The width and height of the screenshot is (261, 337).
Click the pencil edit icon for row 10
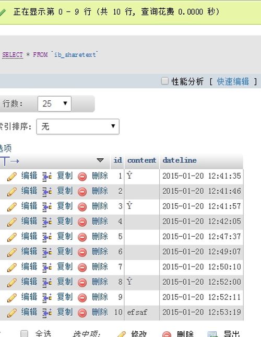[x=12, y=313]
